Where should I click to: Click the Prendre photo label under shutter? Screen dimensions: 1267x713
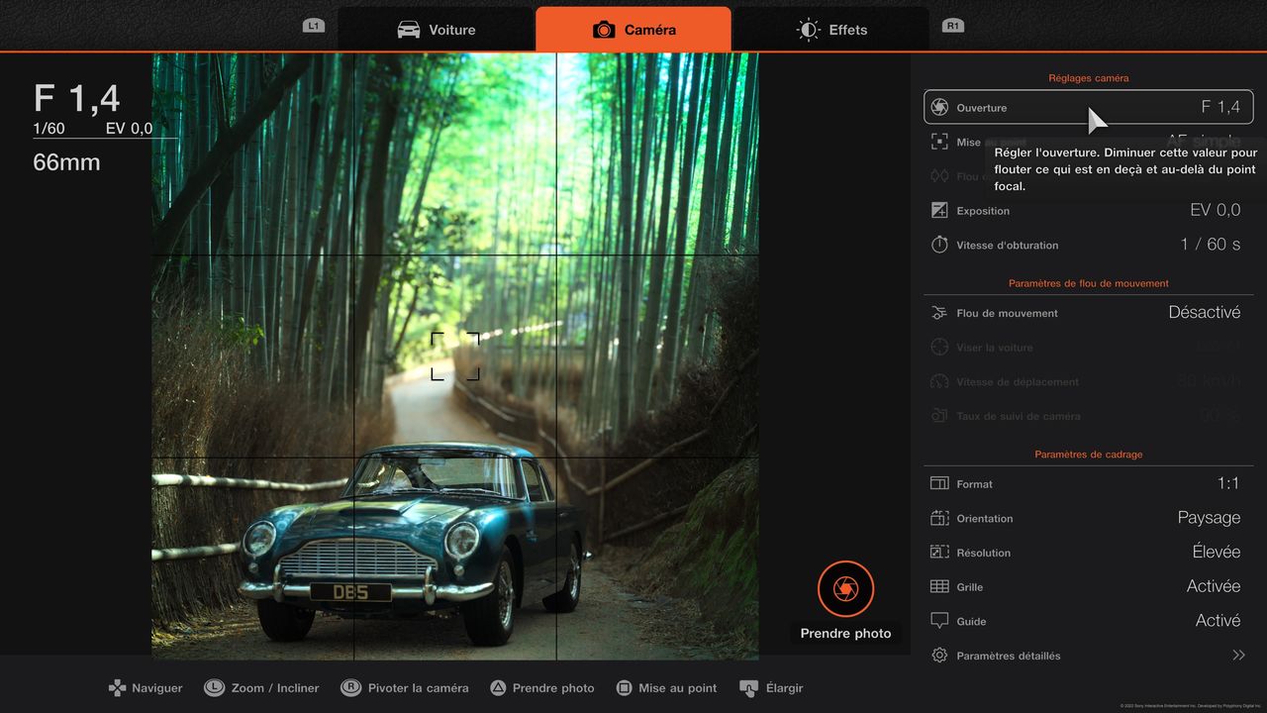click(845, 634)
